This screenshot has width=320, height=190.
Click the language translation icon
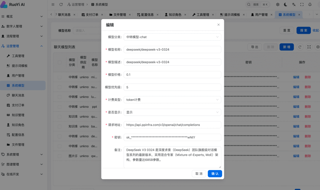294,4
